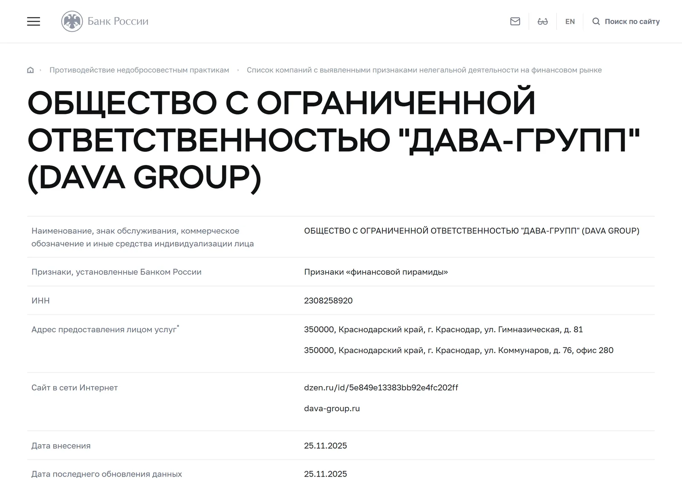Click Признаки «финансовой пирамиды» value
682x480 pixels.
(x=376, y=272)
